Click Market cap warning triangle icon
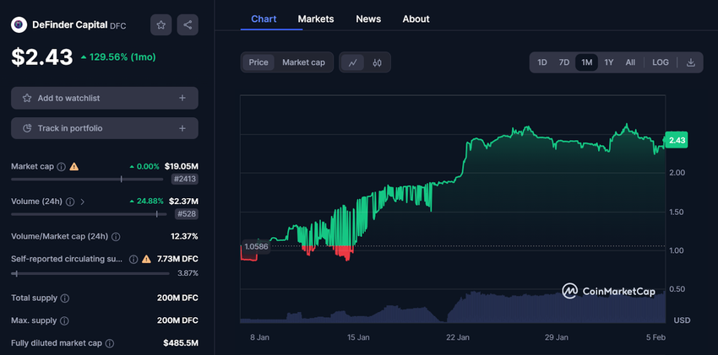The height and width of the screenshot is (355, 718). click(x=74, y=167)
